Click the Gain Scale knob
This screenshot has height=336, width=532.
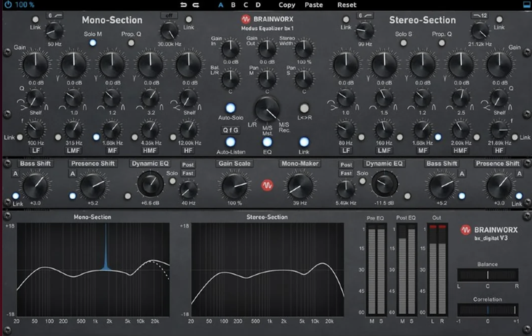click(x=234, y=186)
